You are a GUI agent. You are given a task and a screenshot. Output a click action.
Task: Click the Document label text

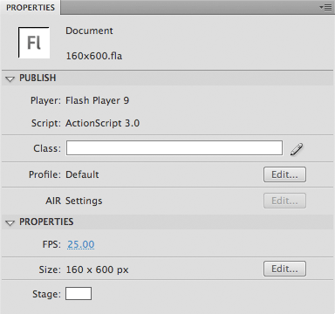(x=89, y=31)
